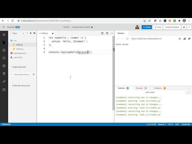Click the Create Sandbox button
Viewport: 192px width, 144px height.
click(x=172, y=27)
